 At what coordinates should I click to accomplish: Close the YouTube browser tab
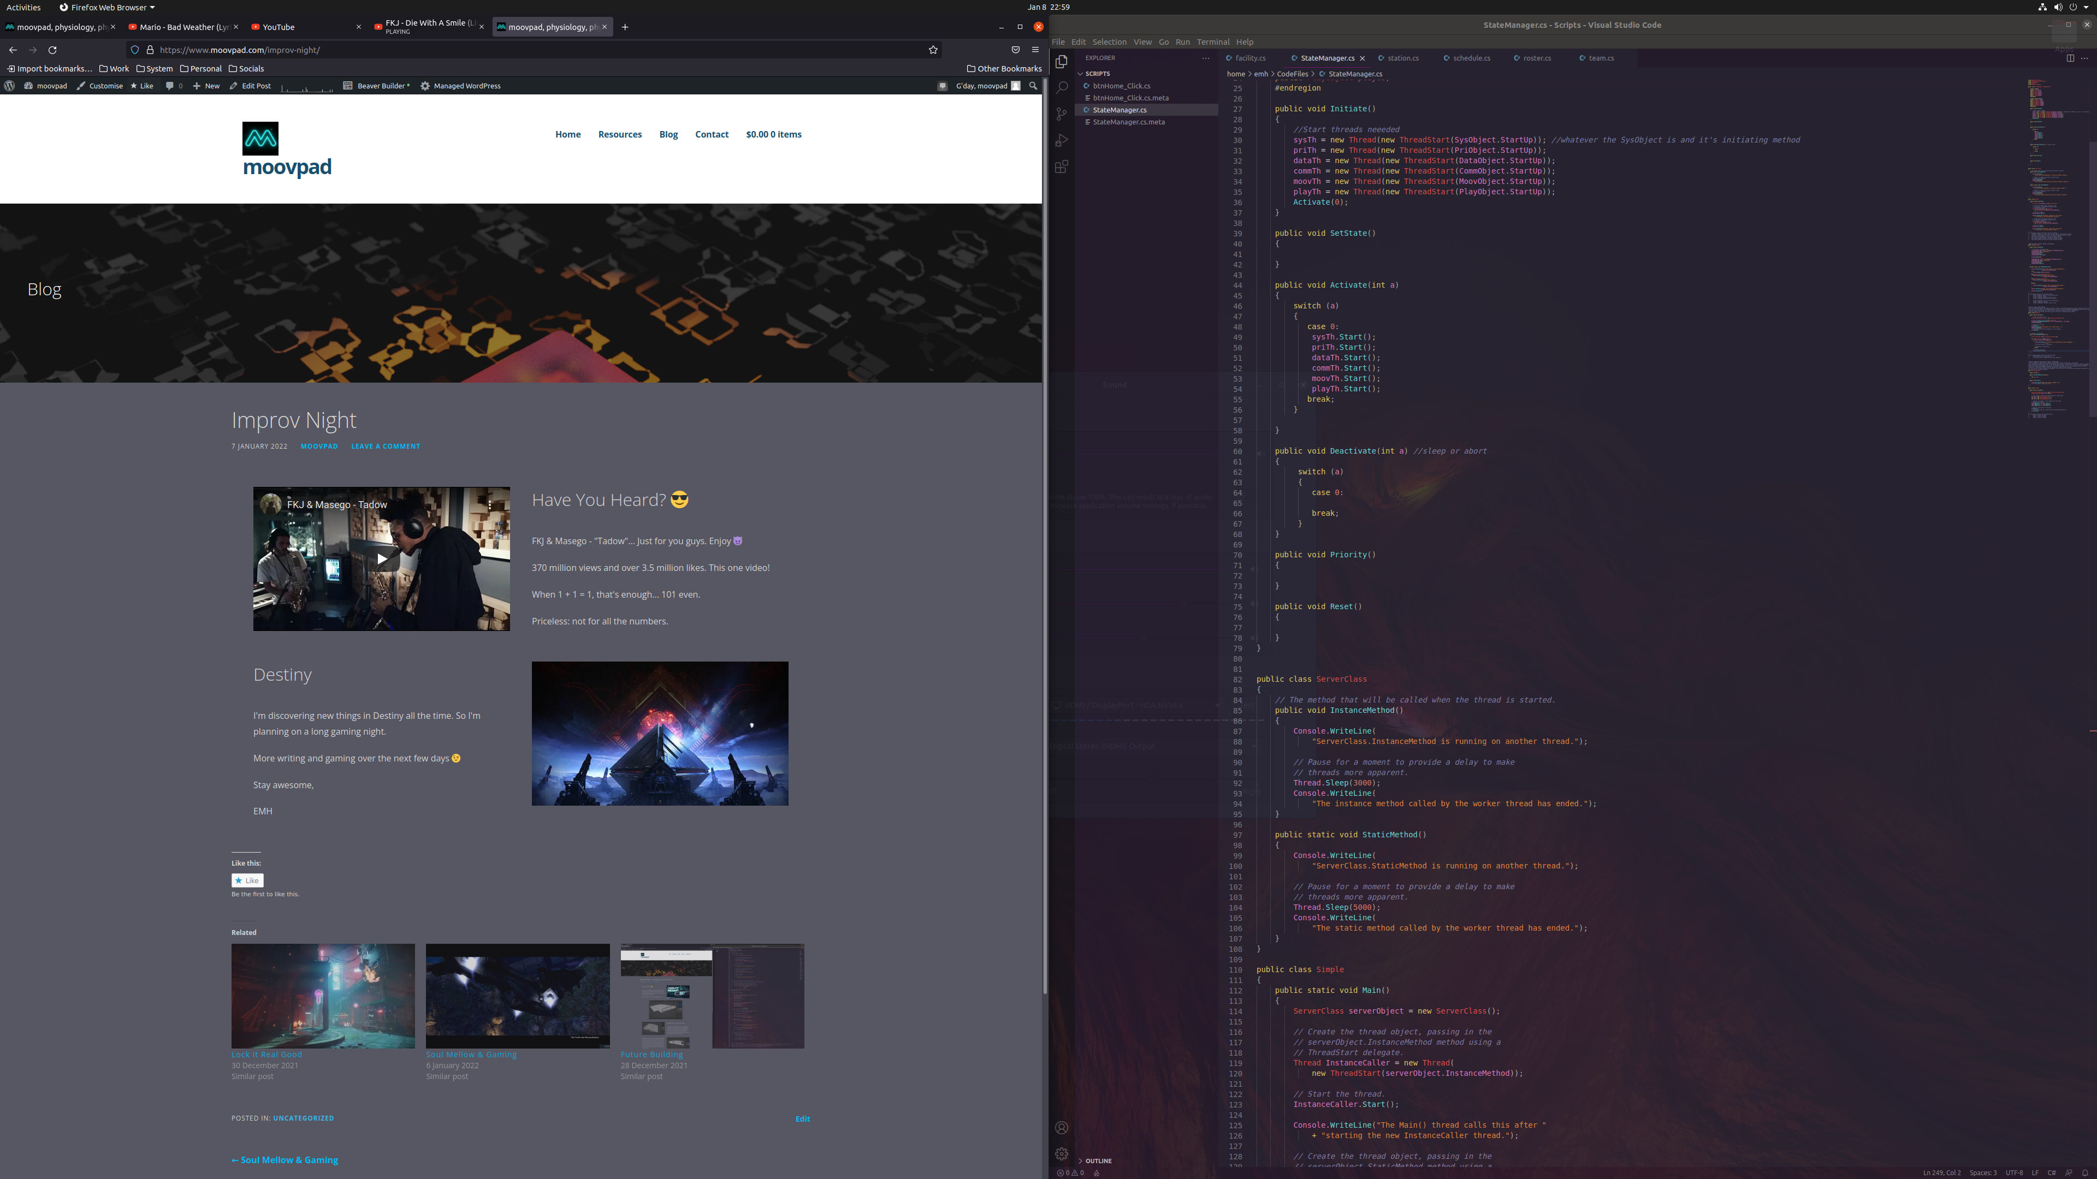[x=358, y=27]
